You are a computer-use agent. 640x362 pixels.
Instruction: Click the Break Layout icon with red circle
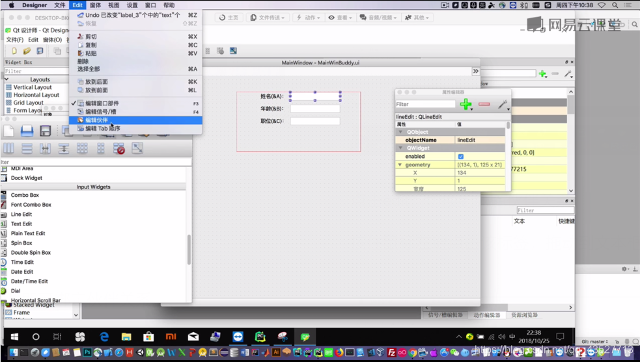pyautogui.click(x=118, y=148)
